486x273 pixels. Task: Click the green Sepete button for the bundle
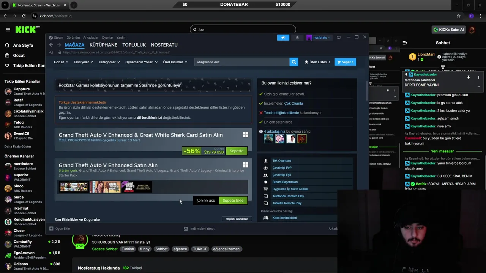(x=237, y=151)
